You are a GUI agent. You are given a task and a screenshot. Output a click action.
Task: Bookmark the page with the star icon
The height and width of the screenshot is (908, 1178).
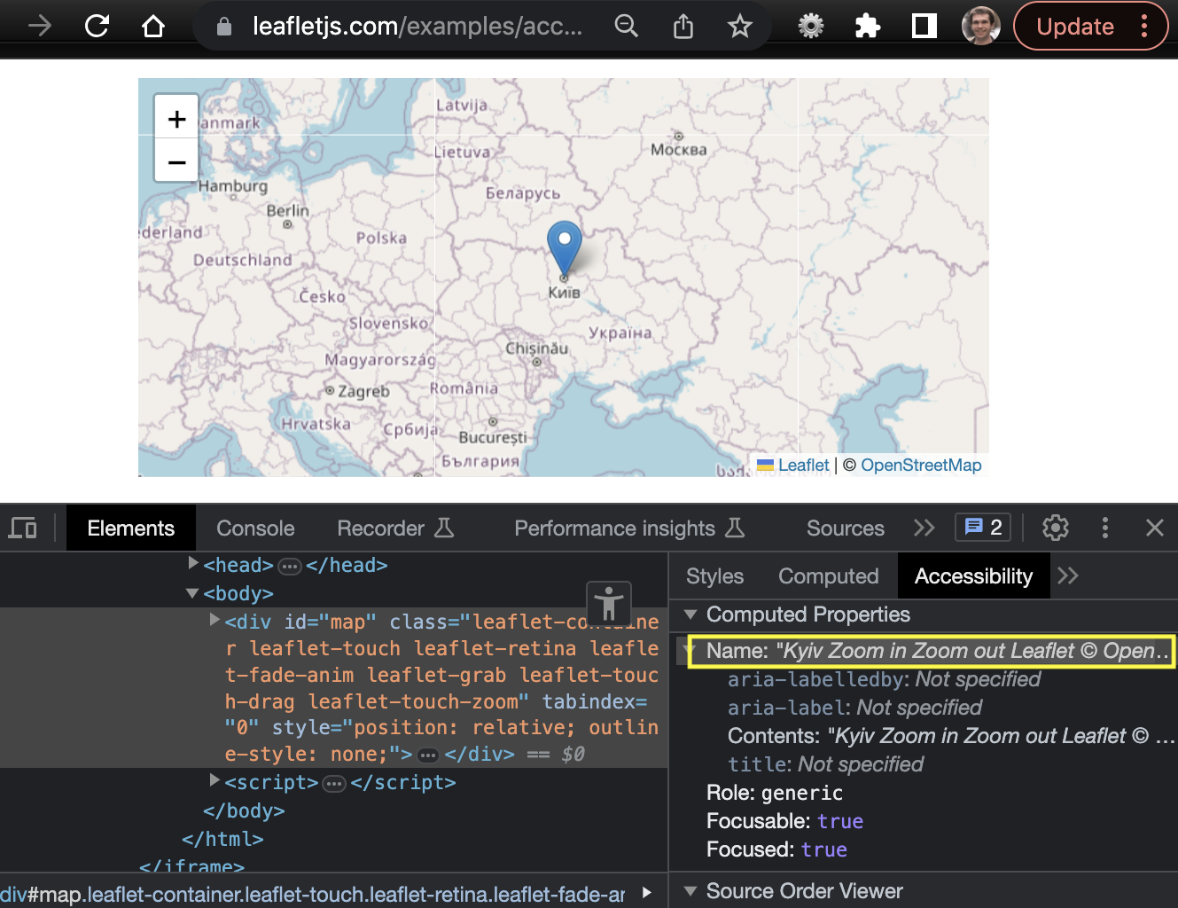pyautogui.click(x=740, y=26)
